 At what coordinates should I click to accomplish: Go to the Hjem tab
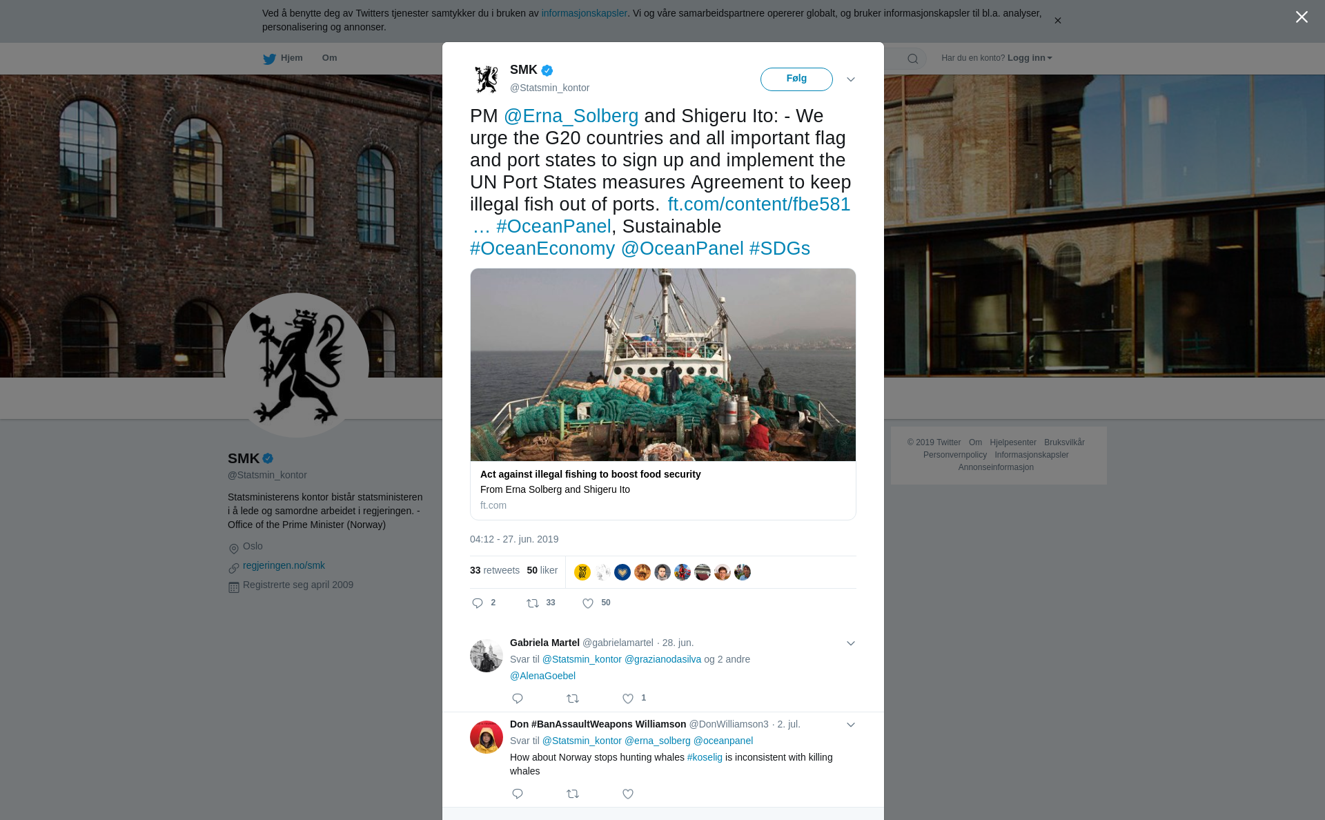click(x=283, y=58)
